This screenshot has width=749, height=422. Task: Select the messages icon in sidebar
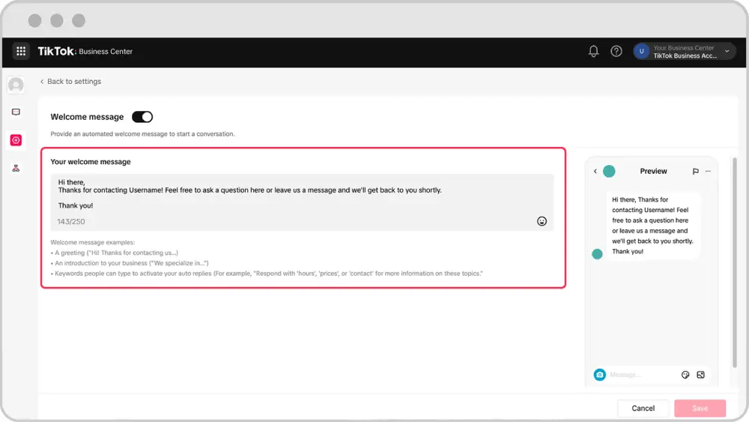[16, 112]
